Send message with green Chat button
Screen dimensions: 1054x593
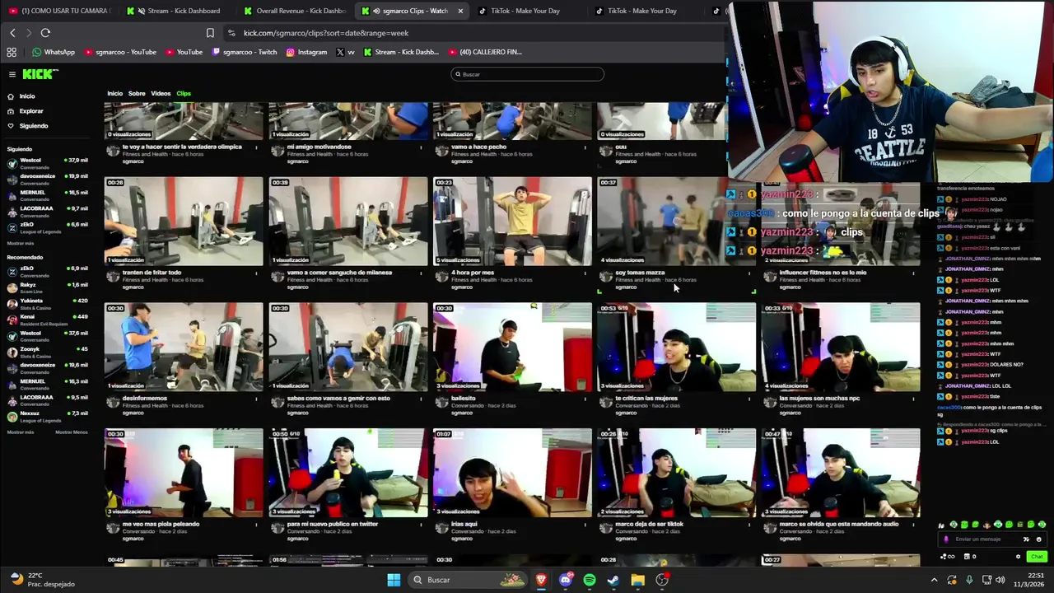[1036, 557]
